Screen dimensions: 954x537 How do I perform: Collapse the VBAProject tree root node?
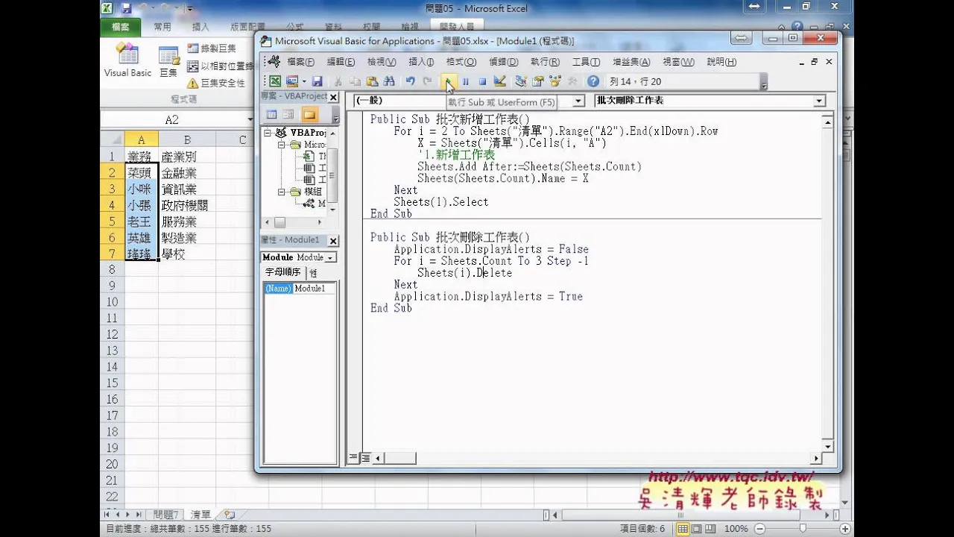[268, 133]
